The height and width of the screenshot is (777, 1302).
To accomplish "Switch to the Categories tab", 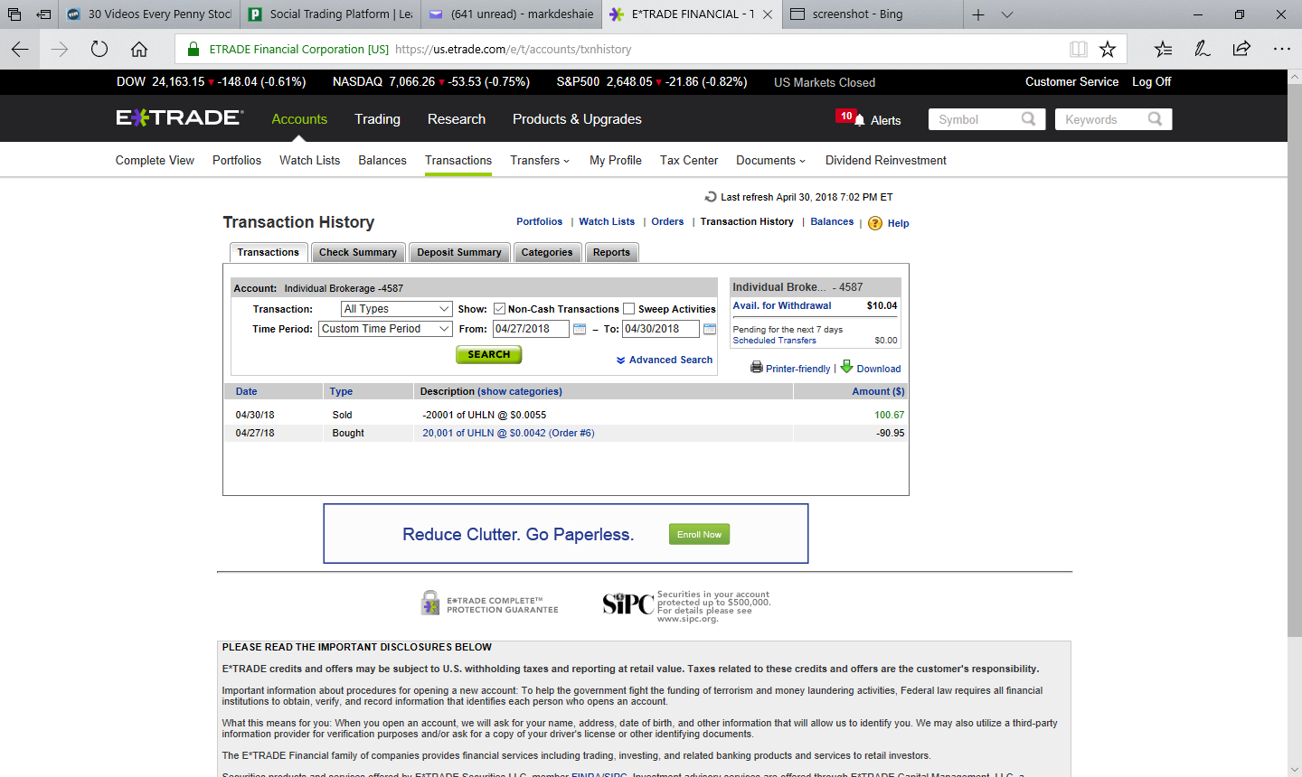I will tap(547, 253).
